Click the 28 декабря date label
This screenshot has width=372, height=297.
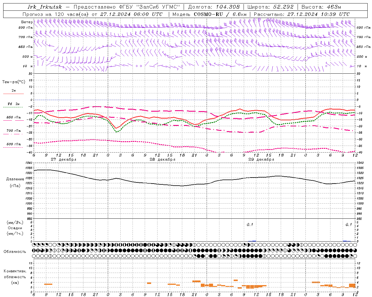[x=162, y=160]
